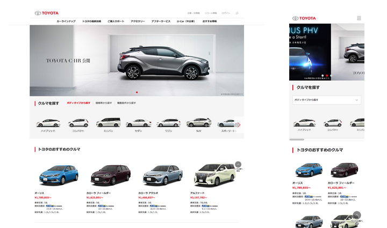387x228 pixels.
Task: Open U-Car (中古車) menu item
Action: pyautogui.click(x=186, y=21)
